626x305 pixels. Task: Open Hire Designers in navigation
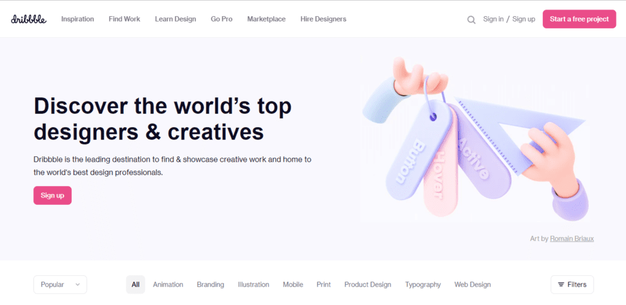pyautogui.click(x=323, y=19)
